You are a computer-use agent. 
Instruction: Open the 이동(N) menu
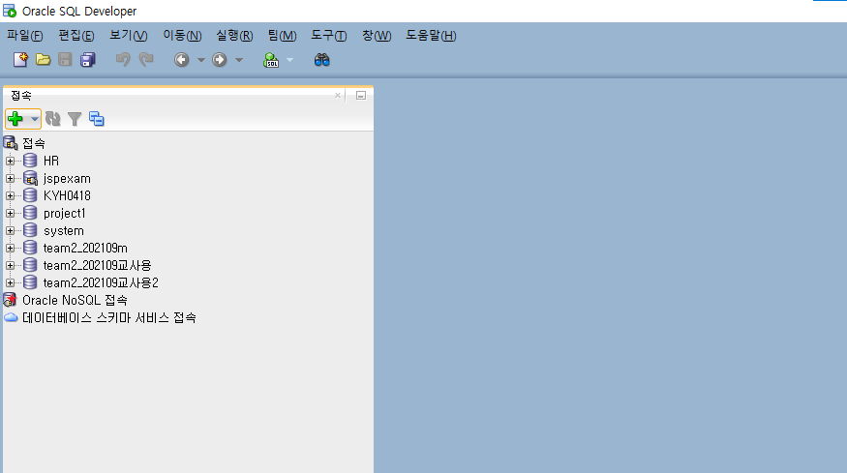182,36
